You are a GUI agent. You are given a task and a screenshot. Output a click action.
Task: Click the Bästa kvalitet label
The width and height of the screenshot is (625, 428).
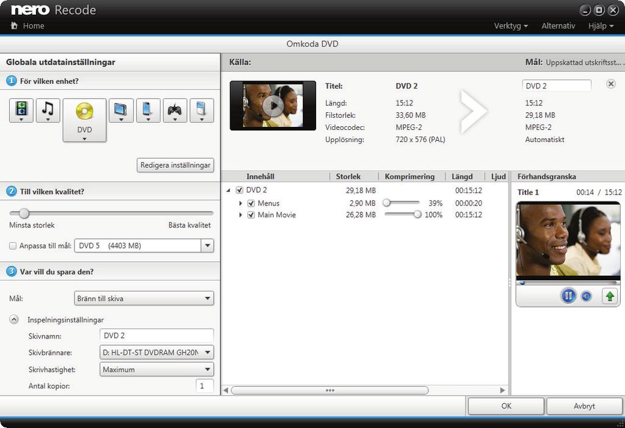tap(189, 225)
